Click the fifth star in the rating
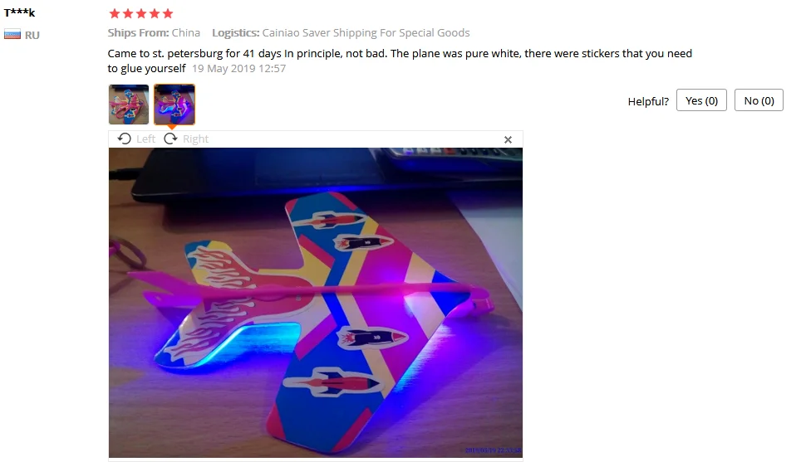 pos(168,14)
